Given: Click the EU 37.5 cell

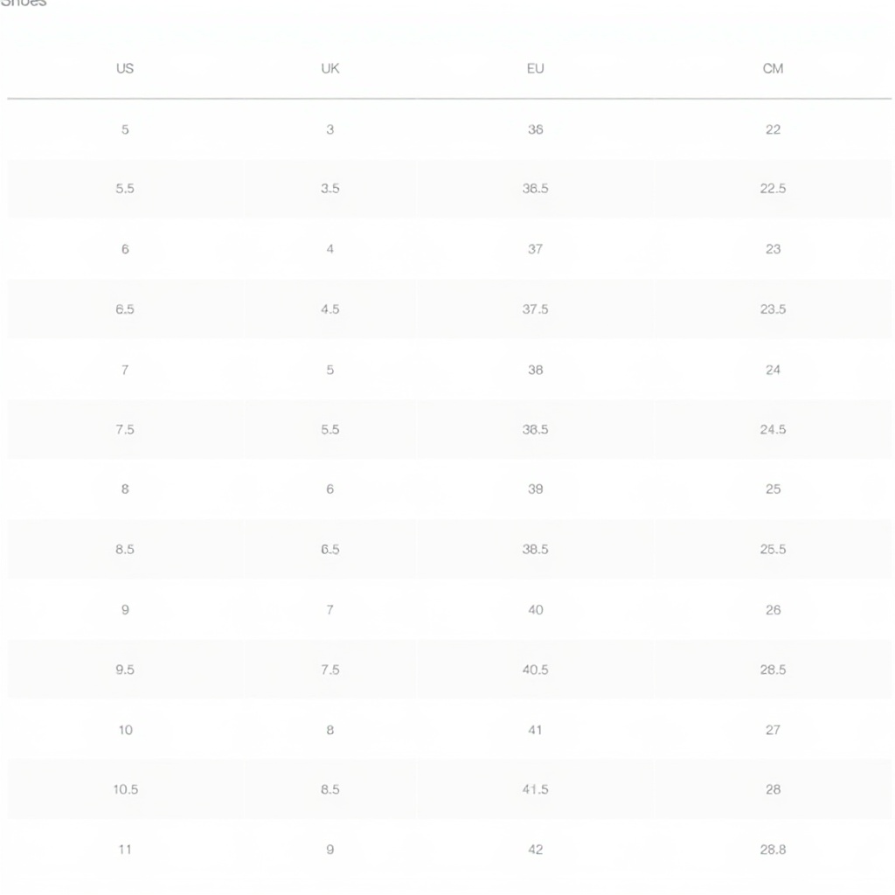Looking at the screenshot, I should pyautogui.click(x=535, y=309).
